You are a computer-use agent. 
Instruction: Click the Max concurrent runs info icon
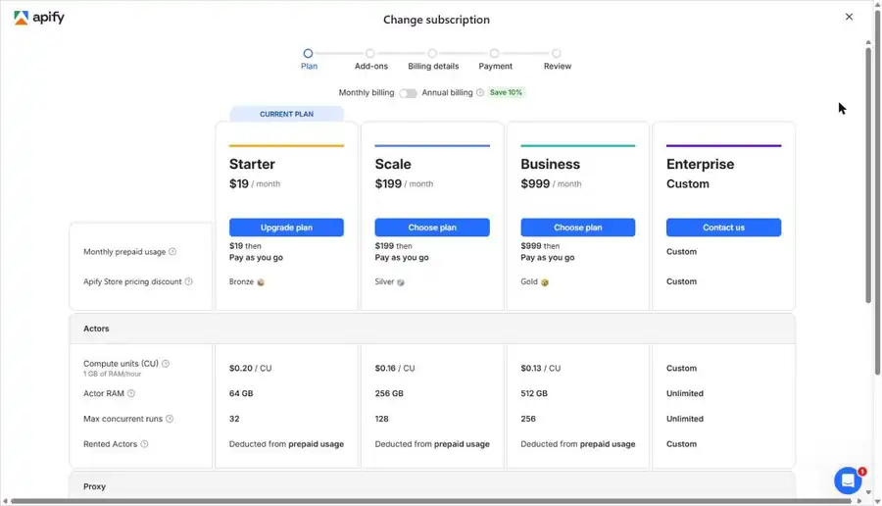pyautogui.click(x=170, y=419)
